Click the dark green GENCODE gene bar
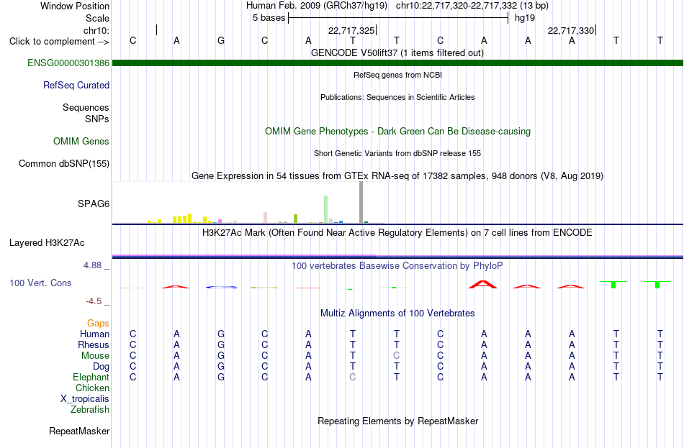The image size is (684, 448). pyautogui.click(x=397, y=63)
